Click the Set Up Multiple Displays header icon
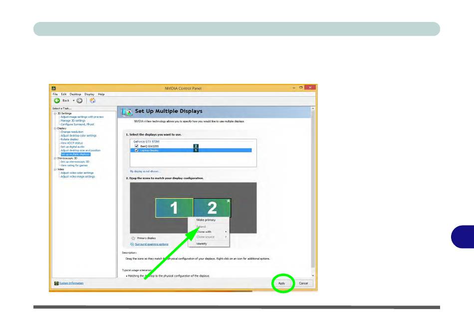This screenshot has height=334, width=474. [127, 112]
